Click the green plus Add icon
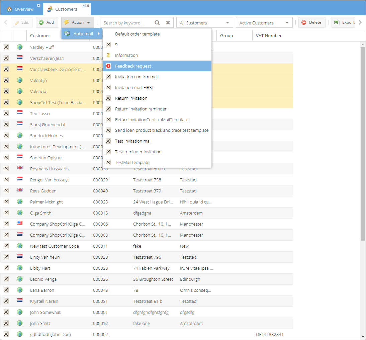The image size is (366, 340). [x=41, y=22]
